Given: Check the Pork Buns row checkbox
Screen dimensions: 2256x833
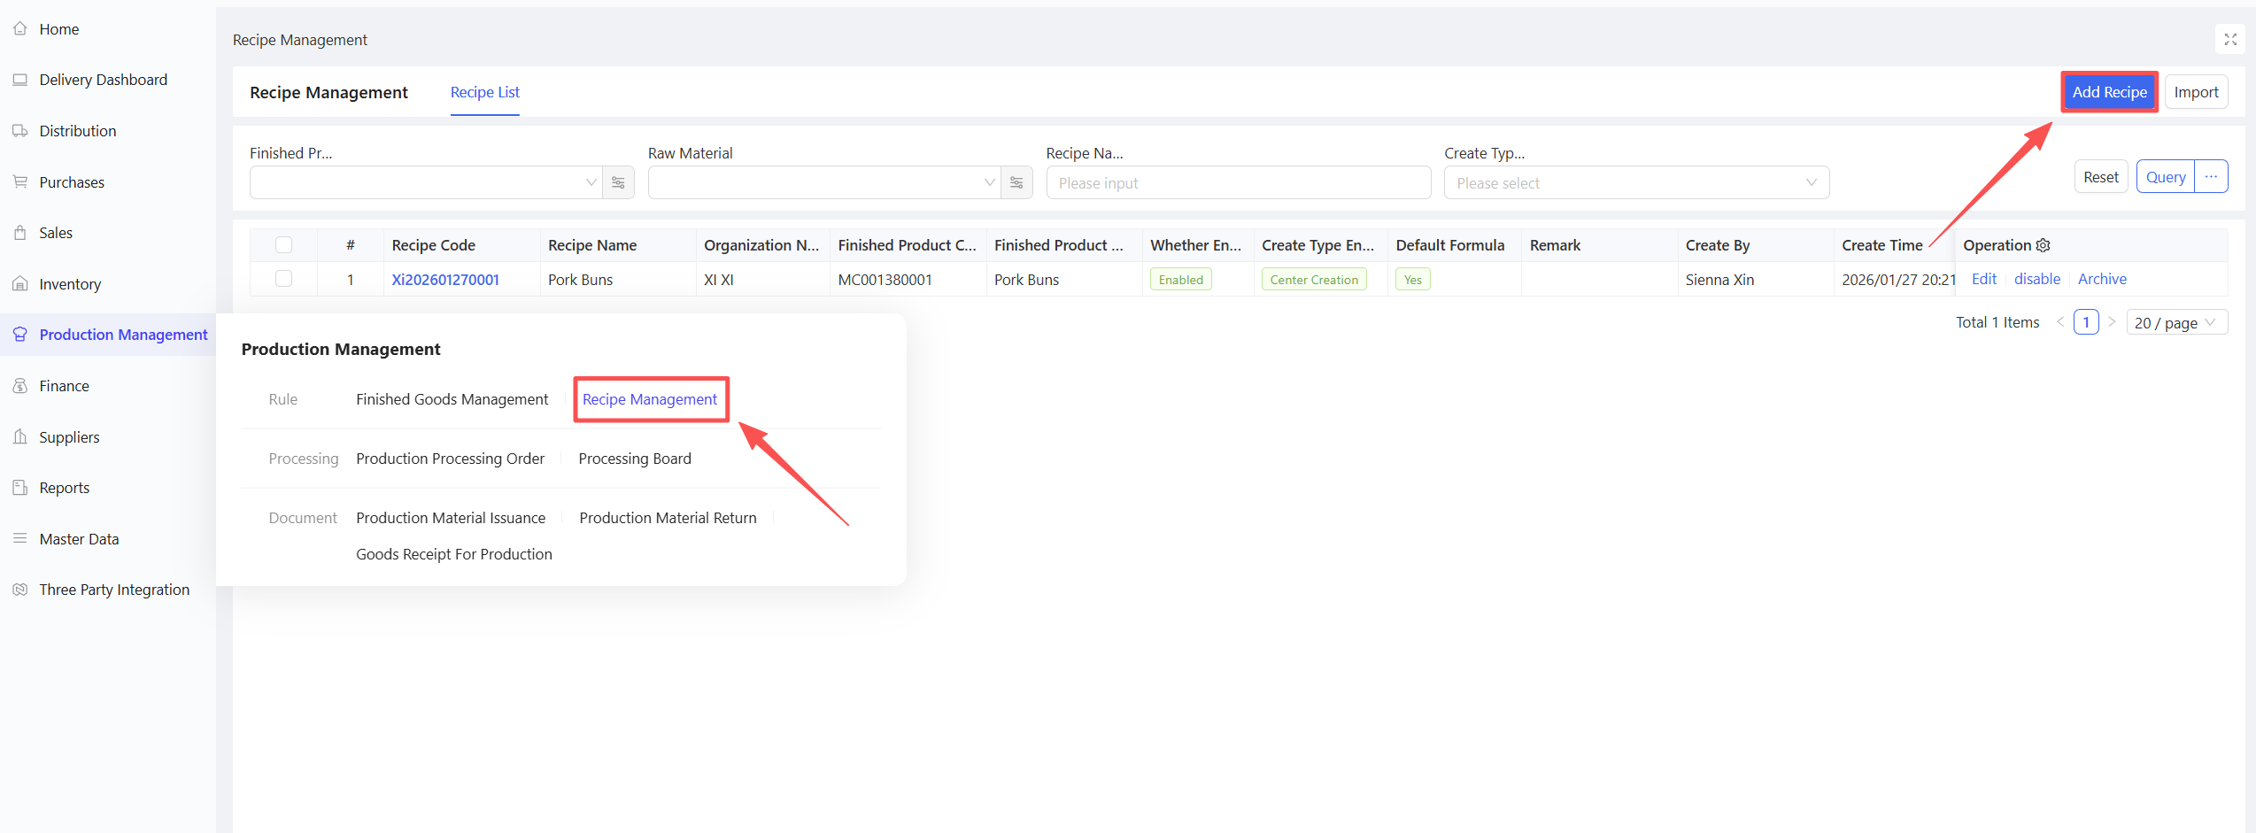Looking at the screenshot, I should (283, 279).
